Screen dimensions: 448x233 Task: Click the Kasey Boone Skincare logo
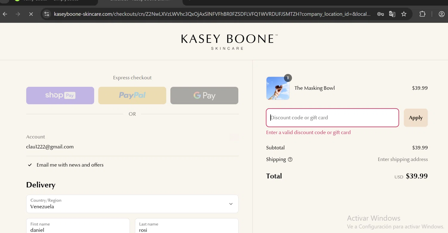(229, 42)
